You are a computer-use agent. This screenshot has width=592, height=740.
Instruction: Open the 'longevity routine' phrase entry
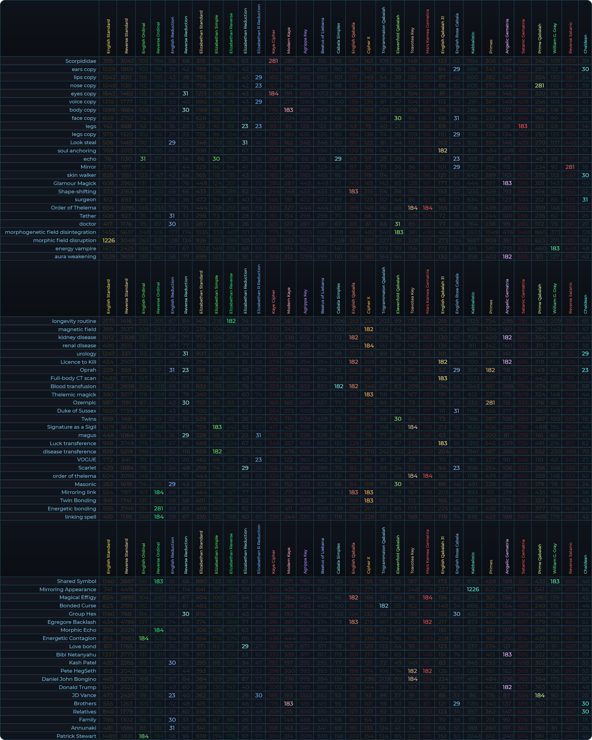(74, 321)
